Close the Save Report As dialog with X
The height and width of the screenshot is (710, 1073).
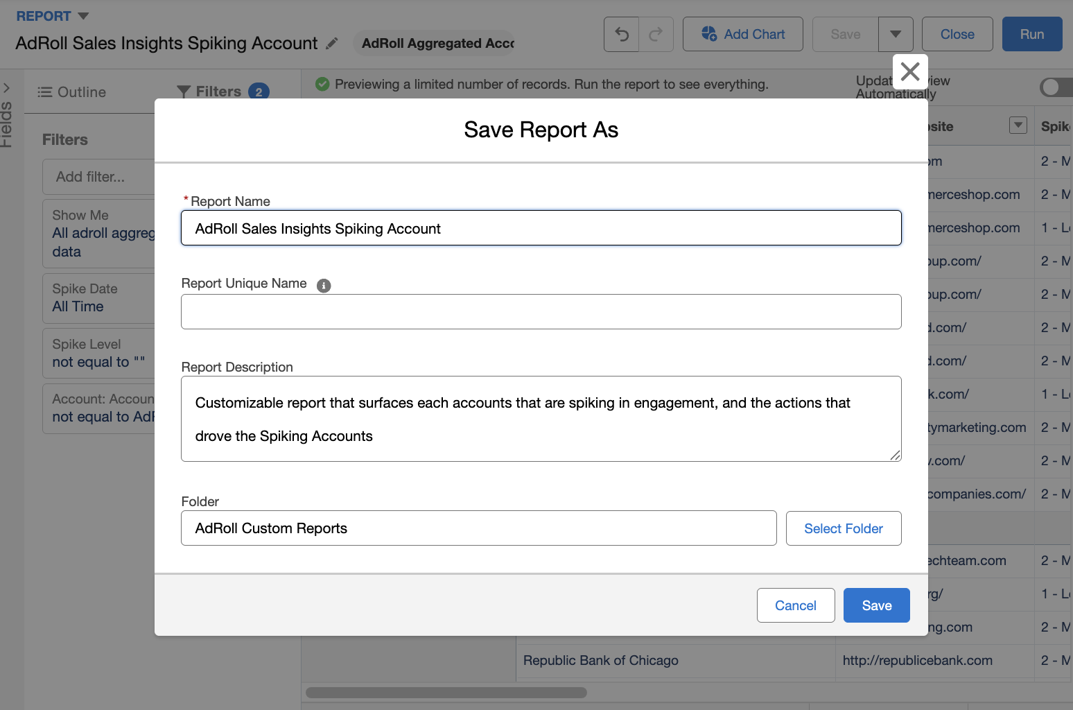pyautogui.click(x=909, y=71)
